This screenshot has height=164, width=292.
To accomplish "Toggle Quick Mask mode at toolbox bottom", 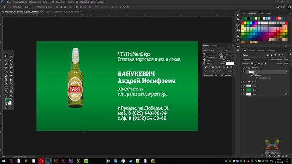I will (x=6, y=108).
